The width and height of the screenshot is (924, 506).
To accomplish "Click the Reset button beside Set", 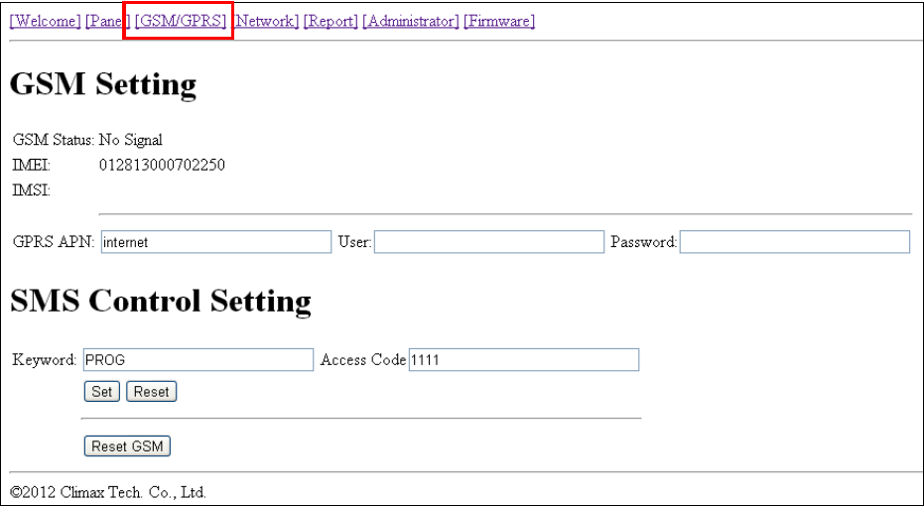I will (x=152, y=392).
